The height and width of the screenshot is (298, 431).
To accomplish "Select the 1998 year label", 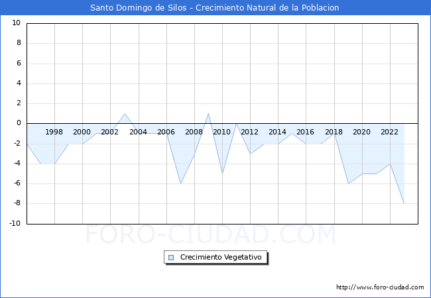I will tap(54, 132).
